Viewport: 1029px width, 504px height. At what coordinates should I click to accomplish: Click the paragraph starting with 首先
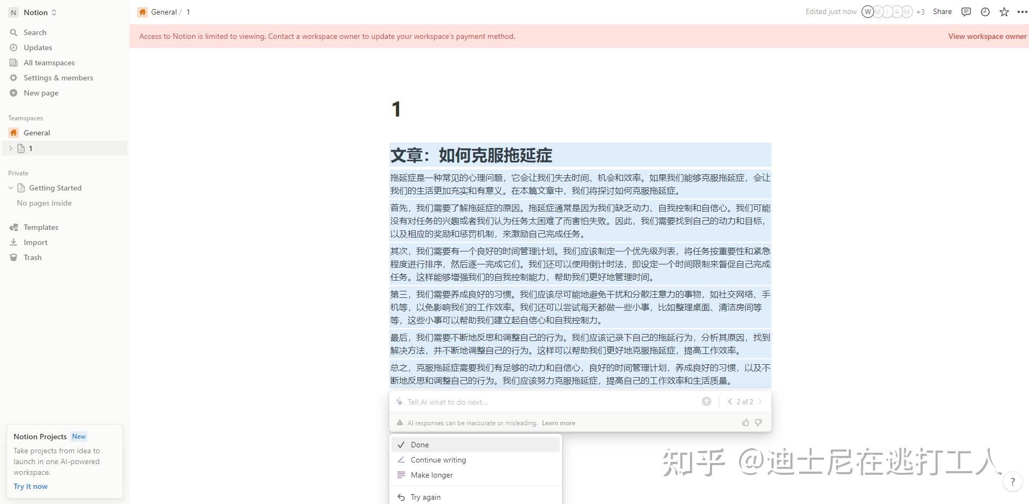pos(580,221)
